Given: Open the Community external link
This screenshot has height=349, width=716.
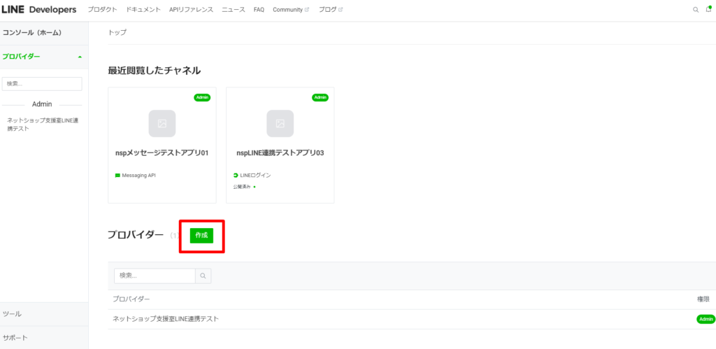Looking at the screenshot, I should [x=290, y=10].
